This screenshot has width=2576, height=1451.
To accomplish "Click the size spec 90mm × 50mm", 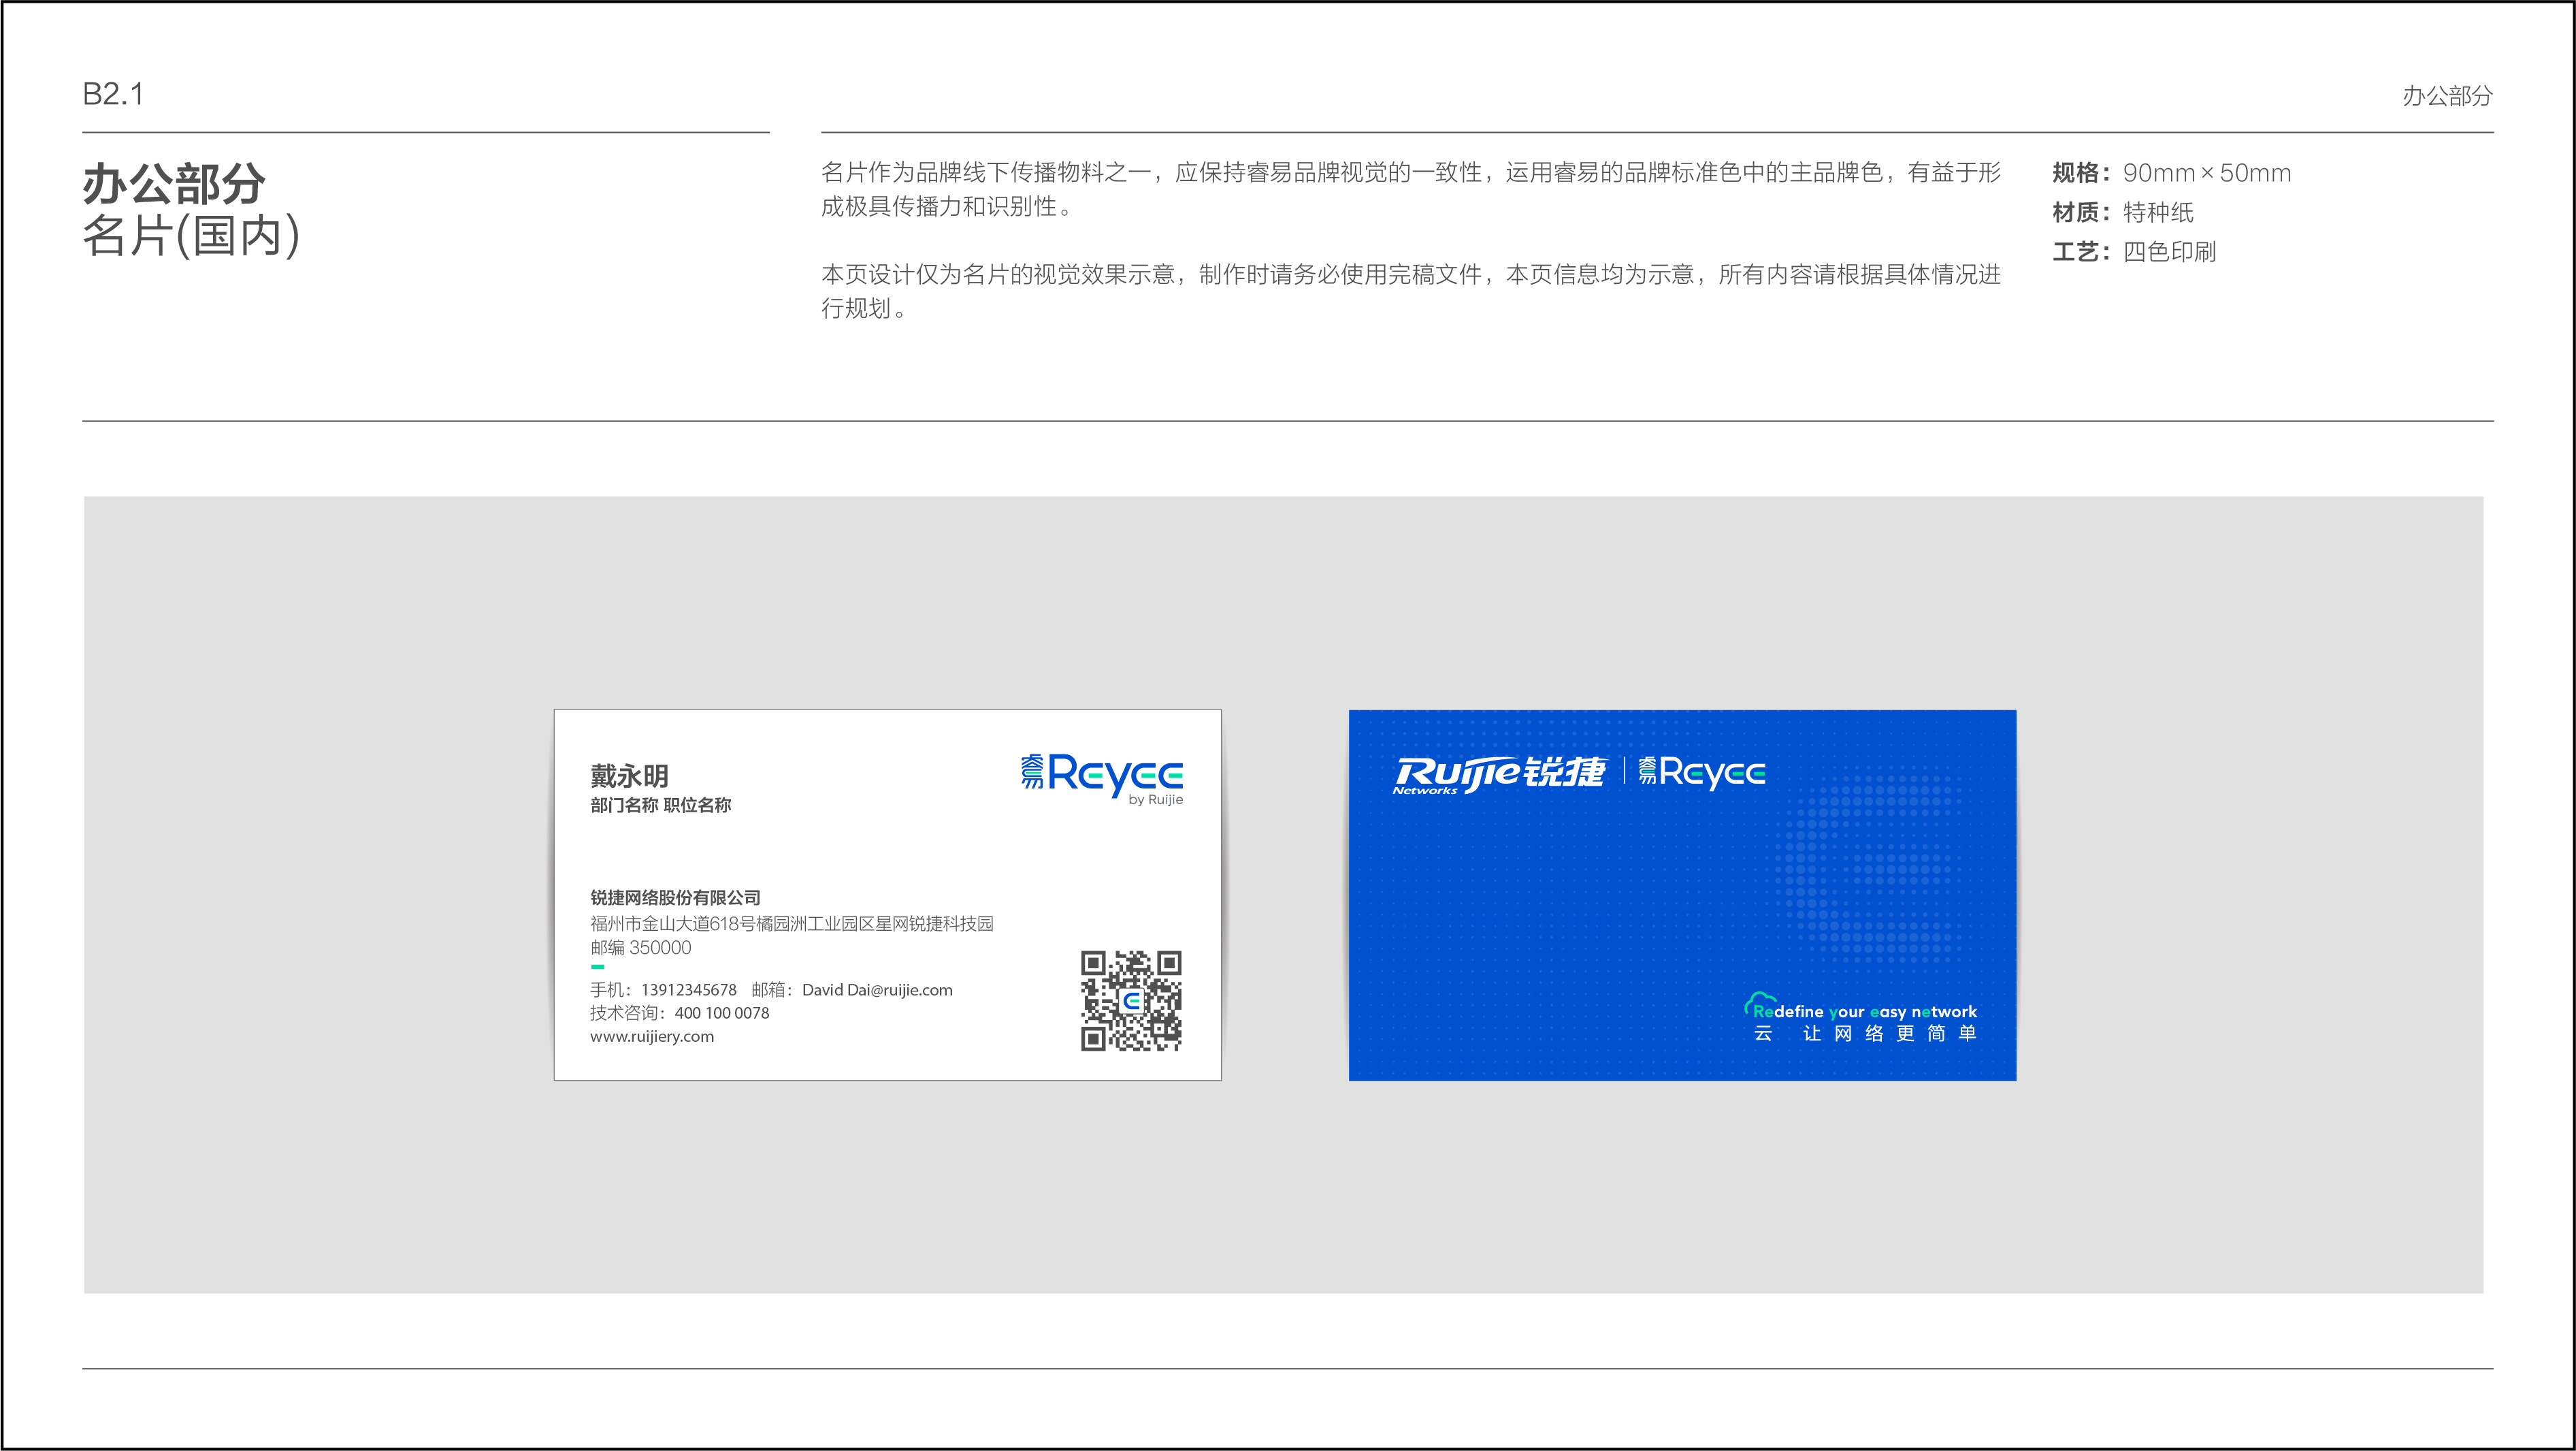I will click(x=2206, y=173).
